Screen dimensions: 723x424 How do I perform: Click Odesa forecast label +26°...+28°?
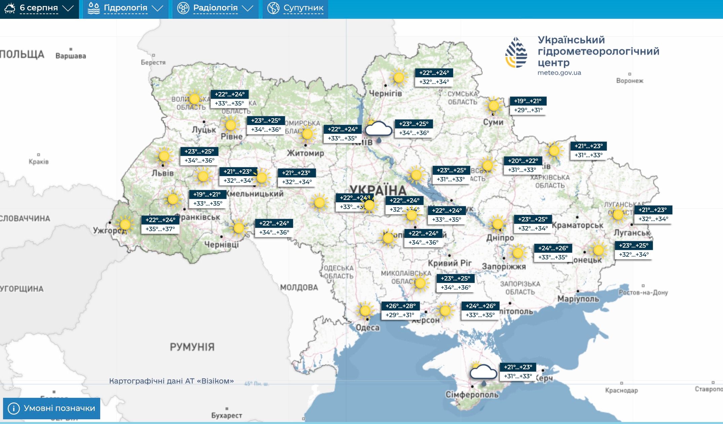coord(401,310)
